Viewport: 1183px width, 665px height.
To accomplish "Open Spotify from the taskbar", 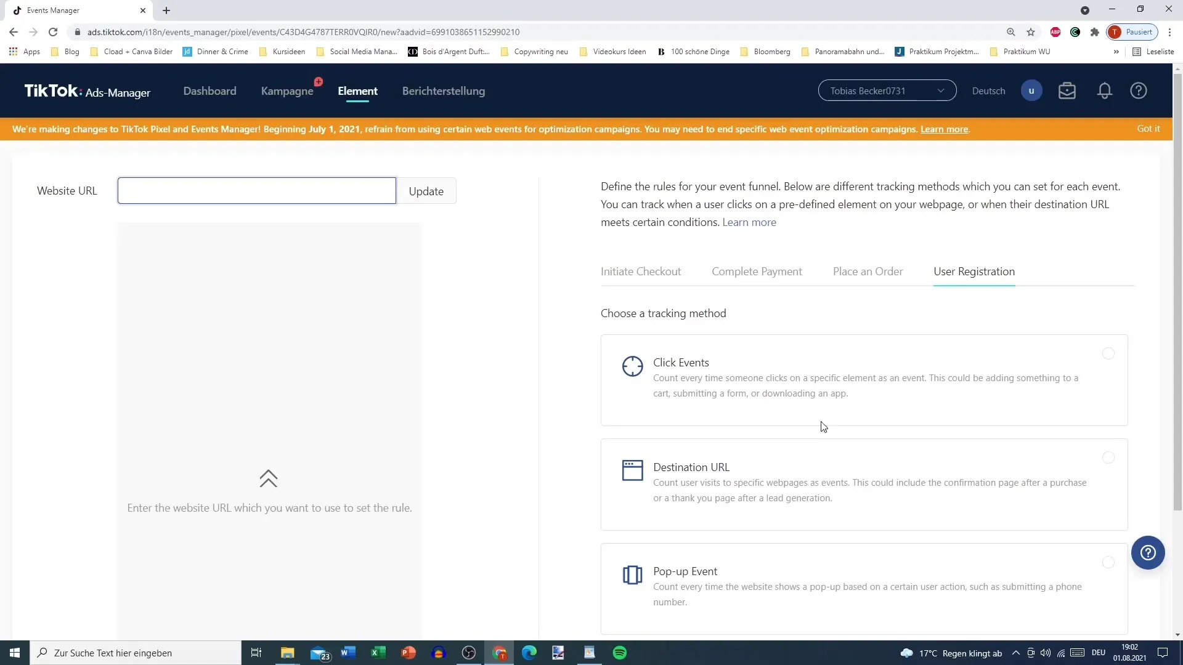I will pos(620,653).
